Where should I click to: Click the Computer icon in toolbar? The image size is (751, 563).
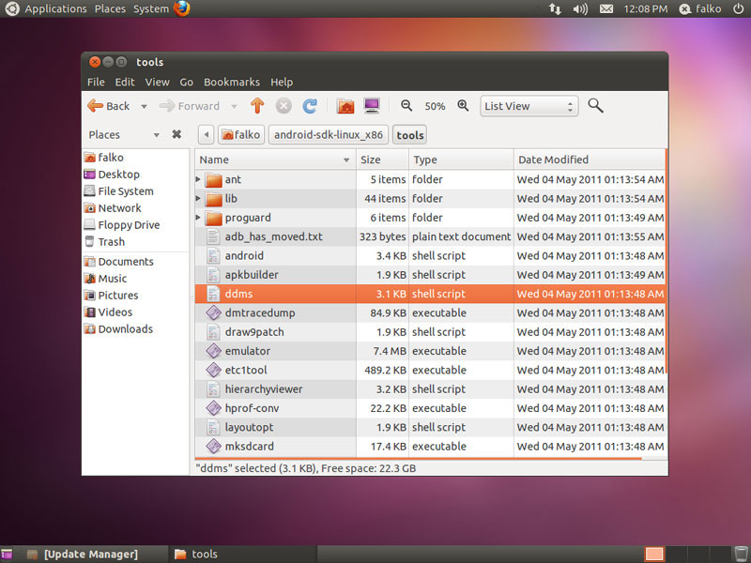(372, 106)
